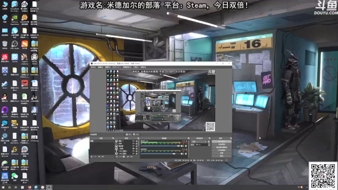338x190 pixels.
Task: Open OBS 设置 settings button
Action: (x=221, y=153)
